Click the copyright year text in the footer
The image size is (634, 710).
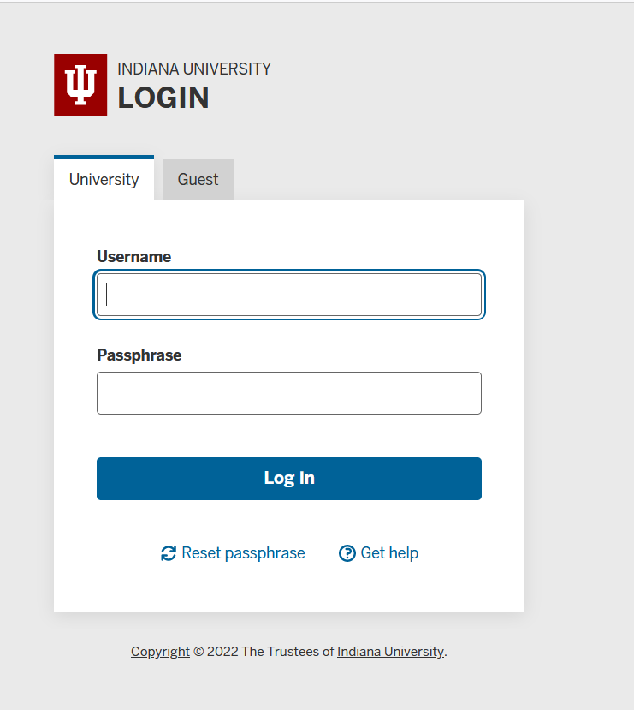[x=216, y=652]
